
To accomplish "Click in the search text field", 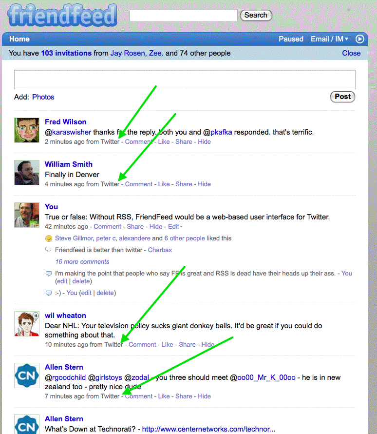I will pyautogui.click(x=183, y=15).
